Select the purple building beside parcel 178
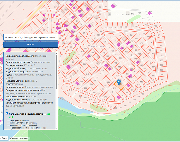Viewport: 180px width, 142px height. [150, 13]
